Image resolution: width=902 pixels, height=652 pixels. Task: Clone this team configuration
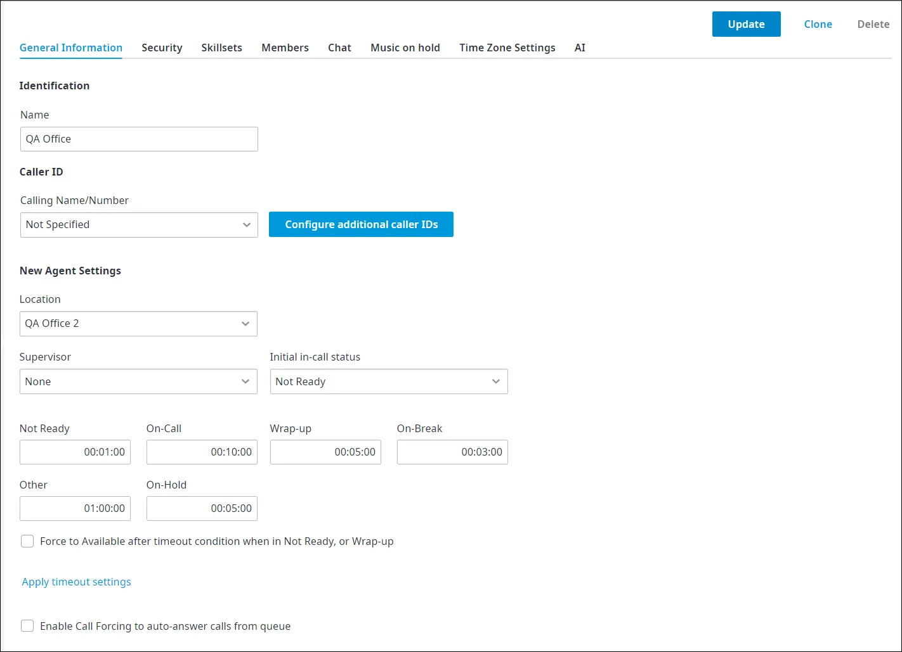(818, 24)
